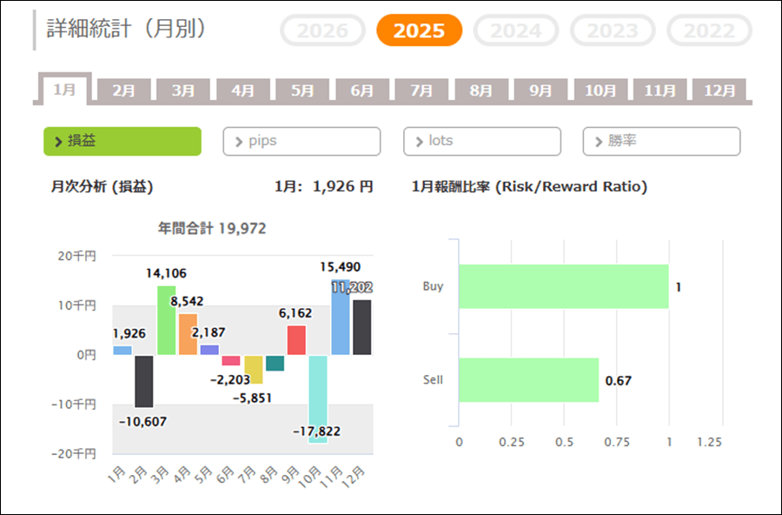Click the 詳細統計(月別) section title

click(127, 29)
